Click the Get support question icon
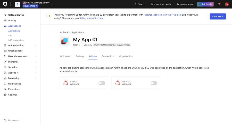The image size is (232, 124). pos(5,120)
